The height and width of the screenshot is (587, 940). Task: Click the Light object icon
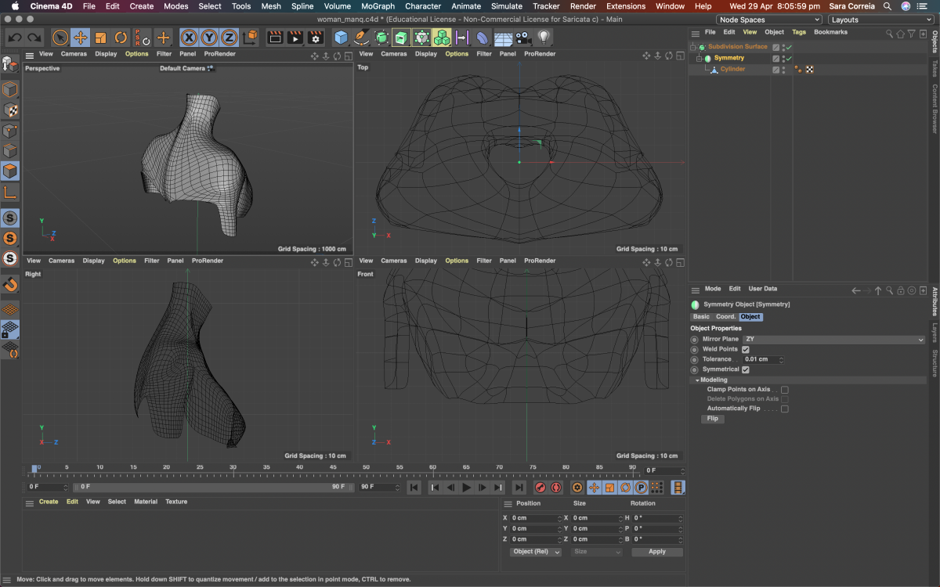tap(544, 38)
